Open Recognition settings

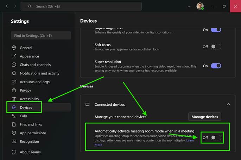[41, 141]
